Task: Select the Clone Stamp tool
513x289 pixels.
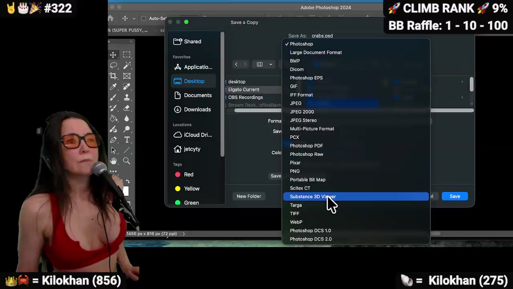Action: coord(127,97)
